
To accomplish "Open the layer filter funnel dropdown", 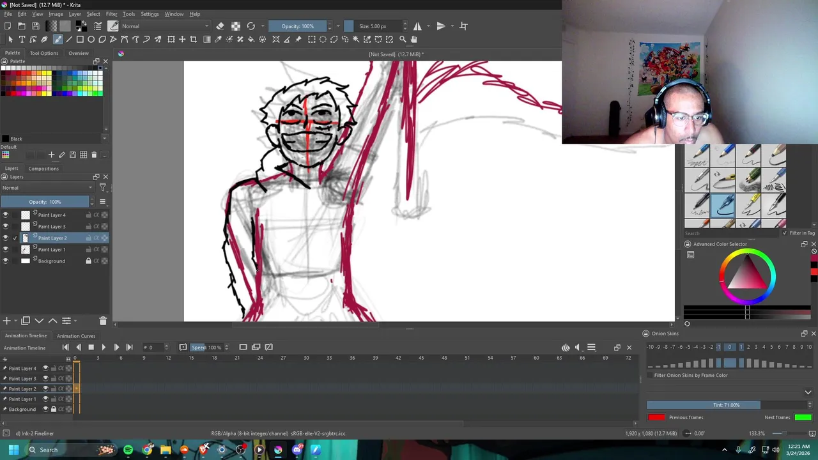I will click(103, 188).
